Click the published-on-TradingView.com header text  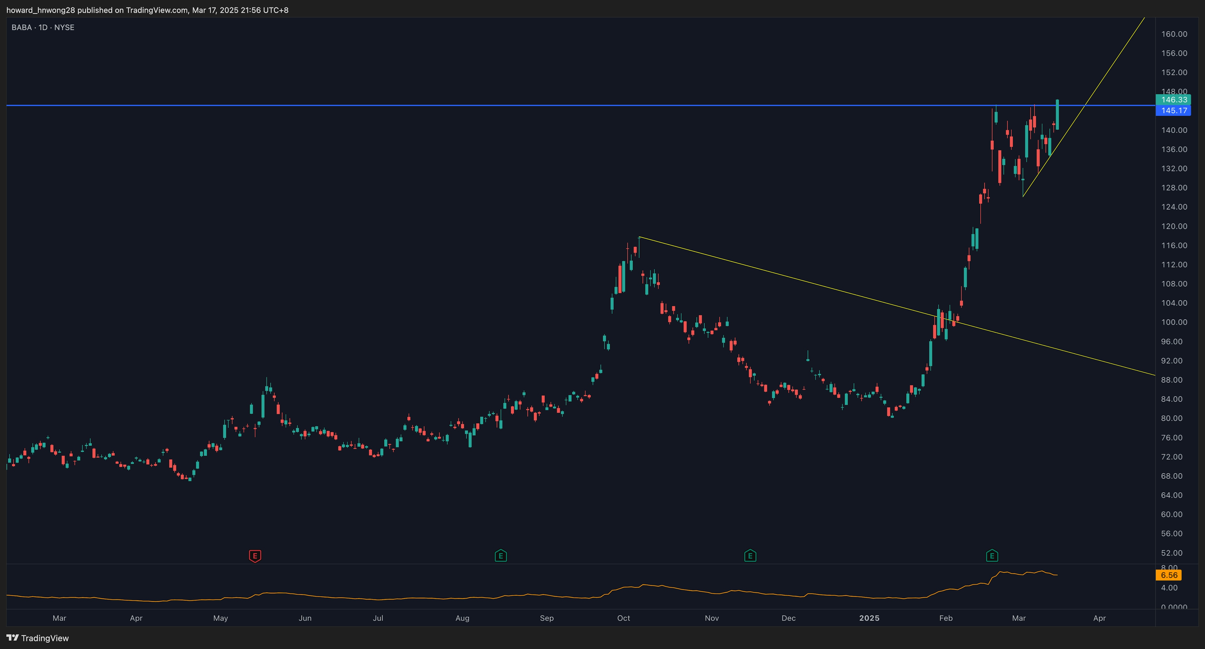(x=147, y=10)
